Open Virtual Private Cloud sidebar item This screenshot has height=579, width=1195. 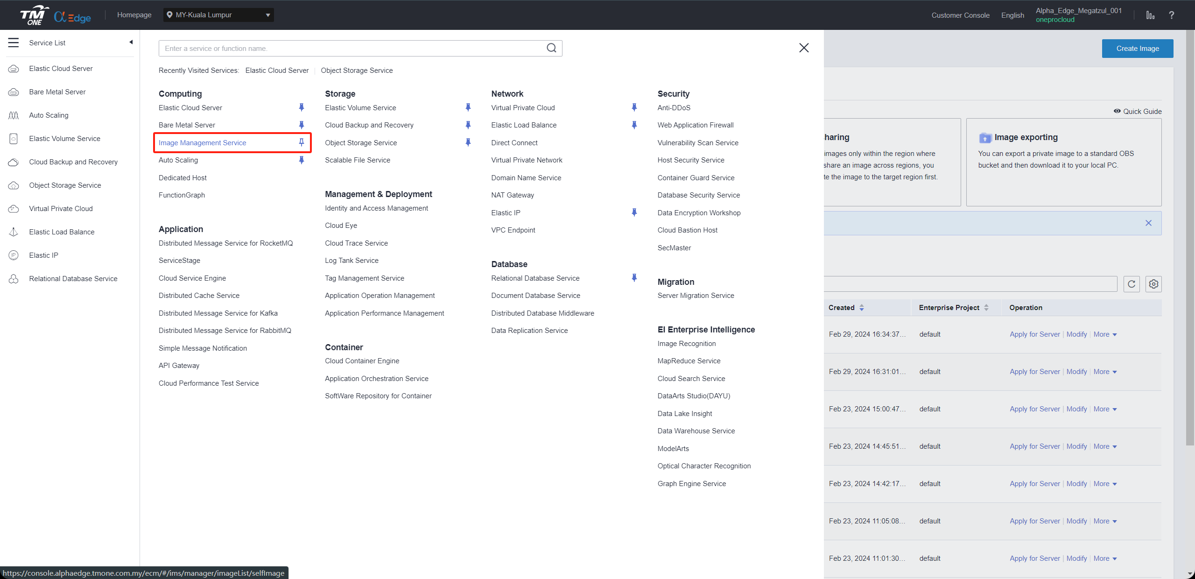[x=61, y=208]
